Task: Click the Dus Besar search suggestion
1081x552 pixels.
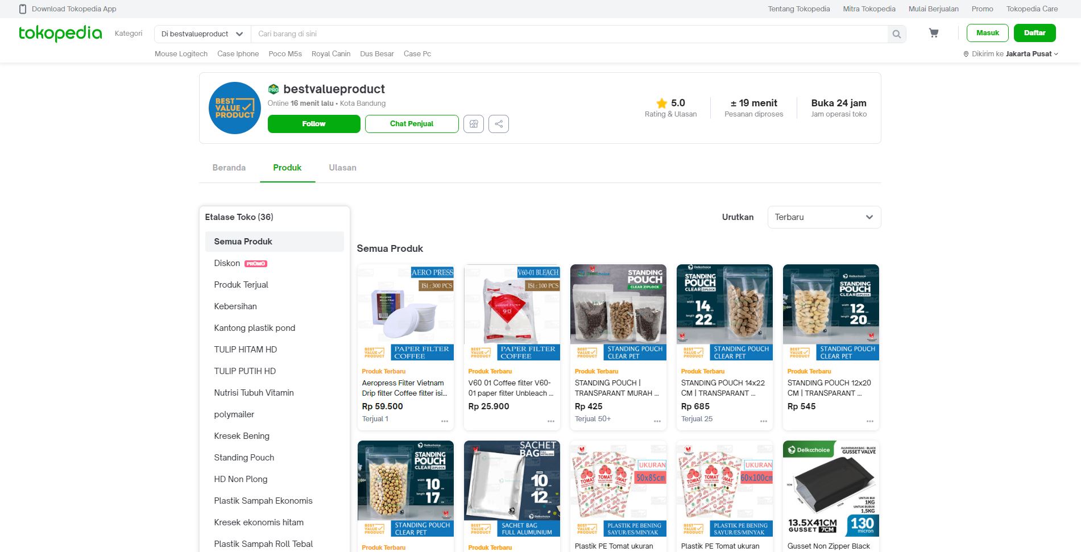Action: (377, 54)
